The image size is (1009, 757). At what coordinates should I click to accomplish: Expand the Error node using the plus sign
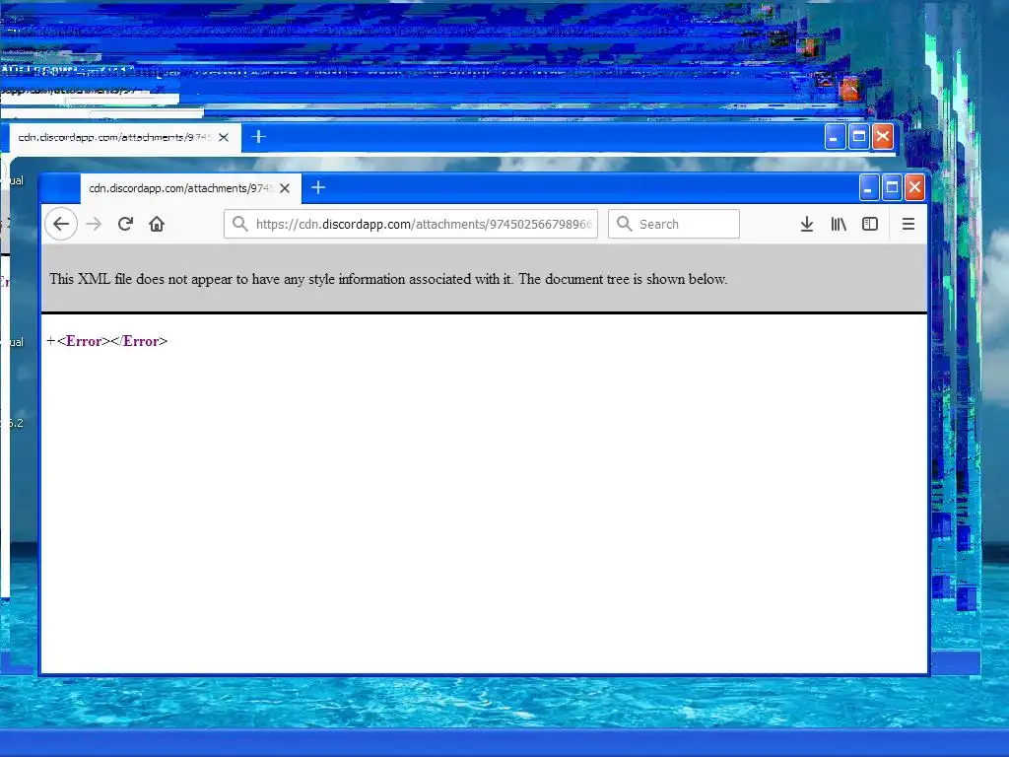51,340
